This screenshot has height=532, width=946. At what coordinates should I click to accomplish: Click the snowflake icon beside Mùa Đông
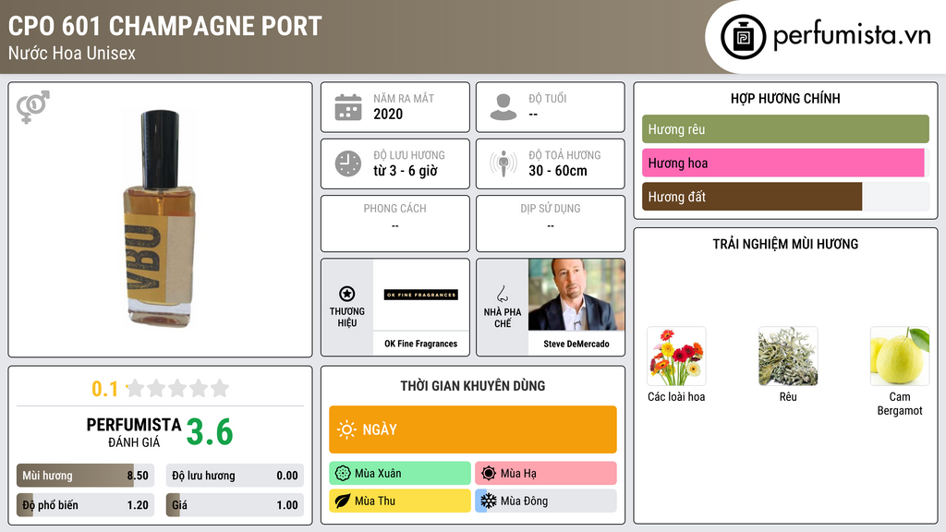click(489, 501)
